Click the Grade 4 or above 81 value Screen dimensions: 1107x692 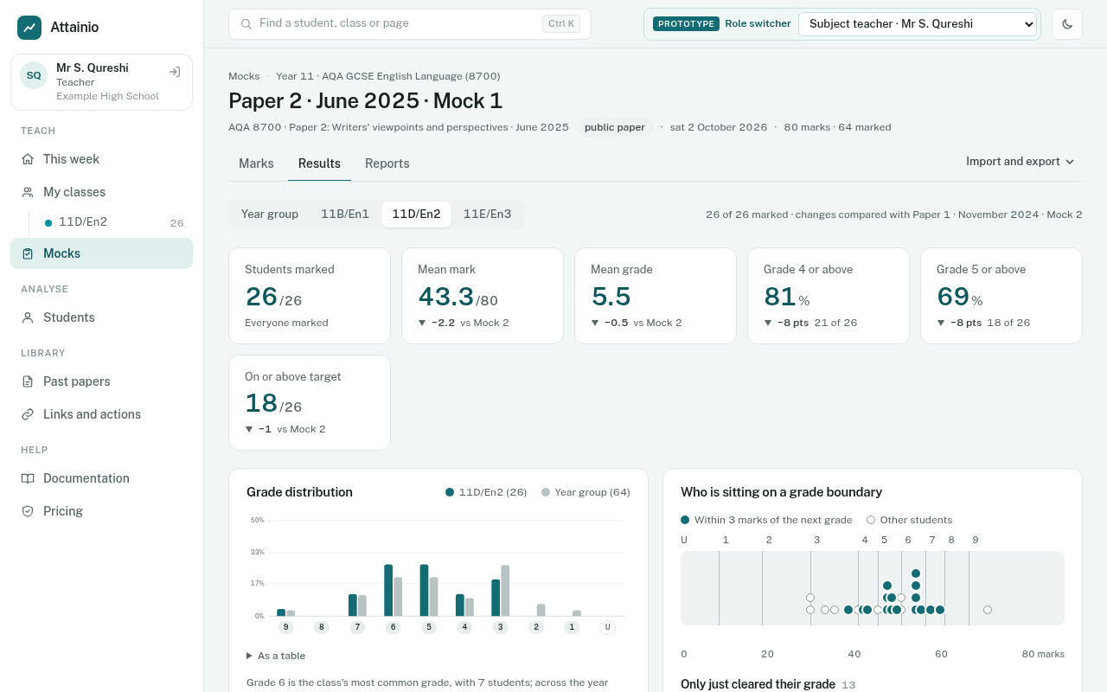[x=780, y=297]
